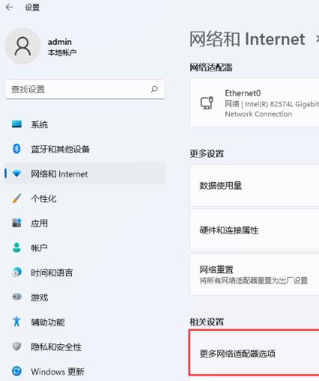319x381 pixels.
Task: Open 数据使用量 settings
Action: (255, 186)
